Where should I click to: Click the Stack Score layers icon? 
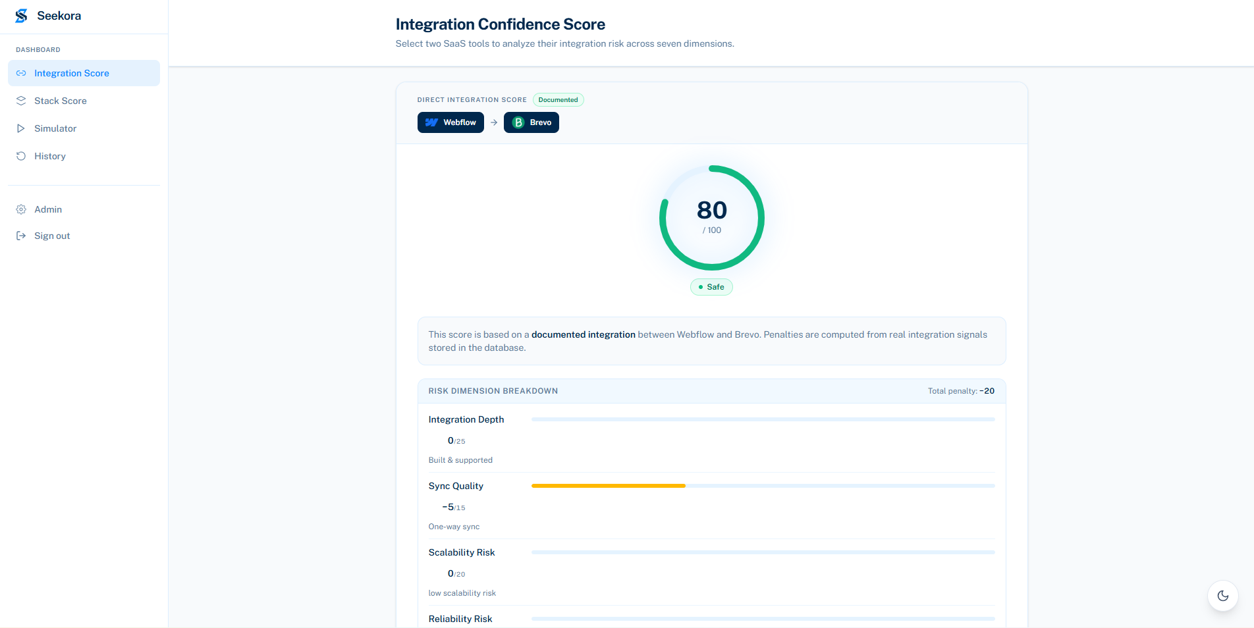(21, 101)
